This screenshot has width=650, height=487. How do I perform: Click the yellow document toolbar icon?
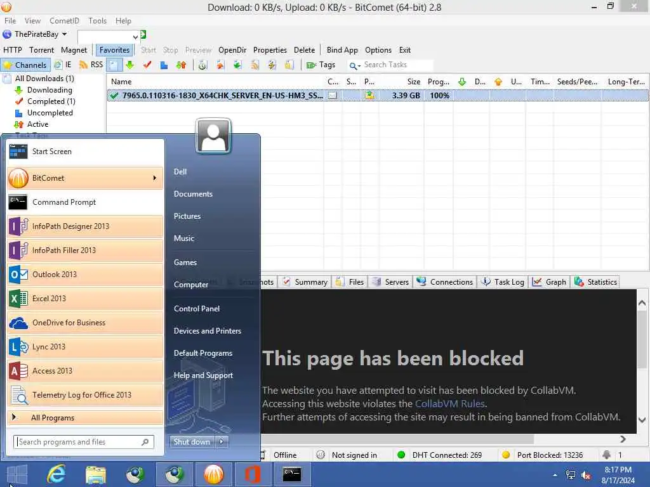tap(289, 65)
